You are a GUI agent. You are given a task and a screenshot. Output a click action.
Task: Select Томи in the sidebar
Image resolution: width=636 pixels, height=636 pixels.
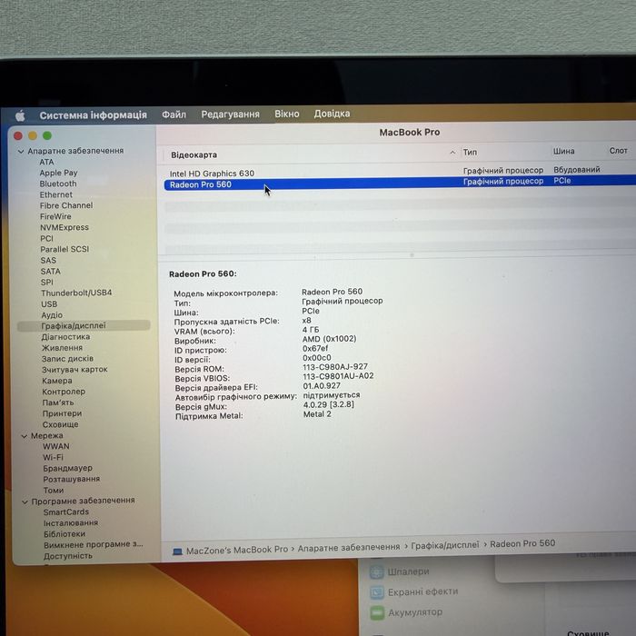pos(54,491)
